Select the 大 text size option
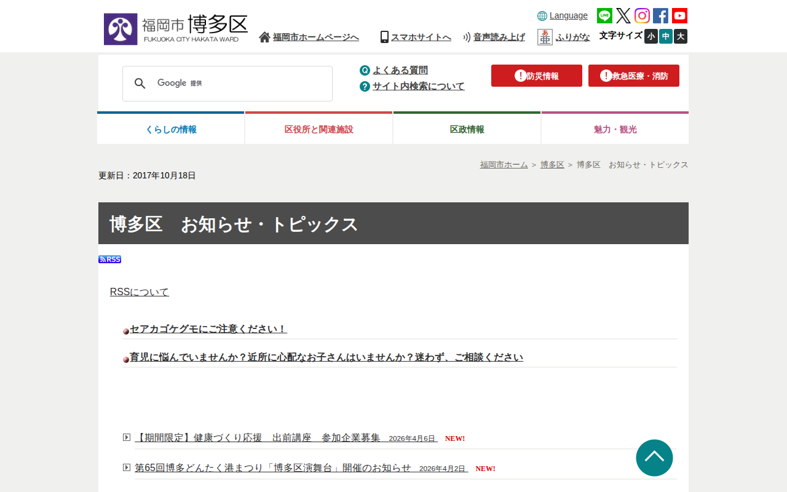The height and width of the screenshot is (492, 787). 680,36
